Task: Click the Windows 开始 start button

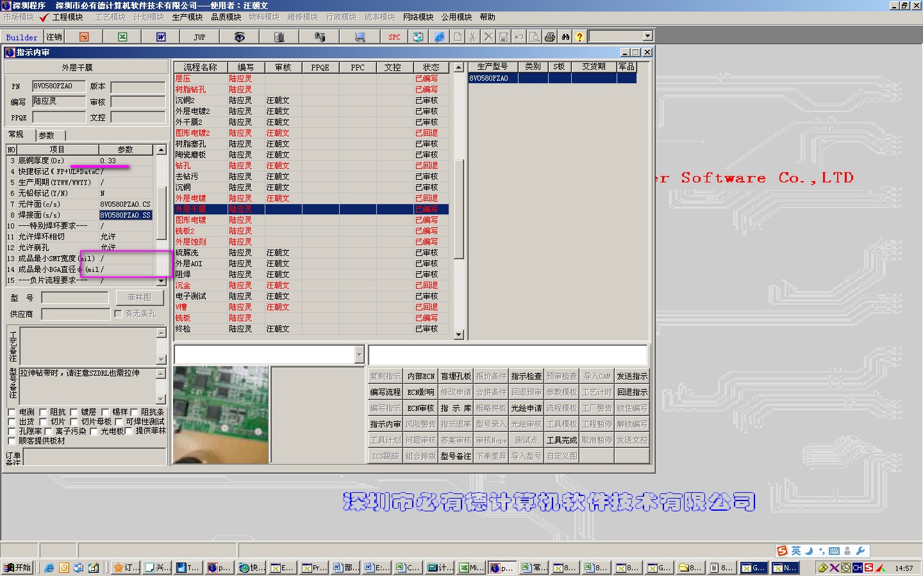Action: [x=17, y=568]
